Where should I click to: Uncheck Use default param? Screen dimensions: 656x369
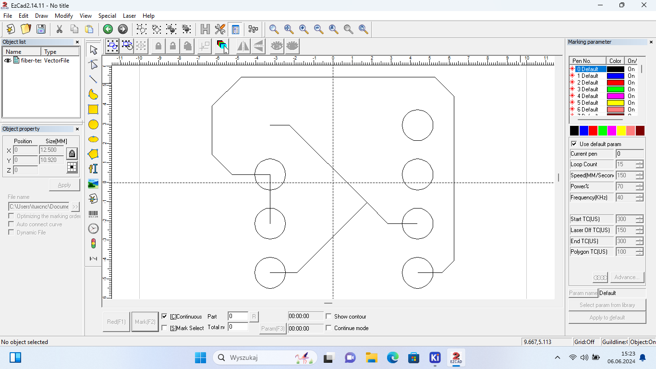[574, 144]
